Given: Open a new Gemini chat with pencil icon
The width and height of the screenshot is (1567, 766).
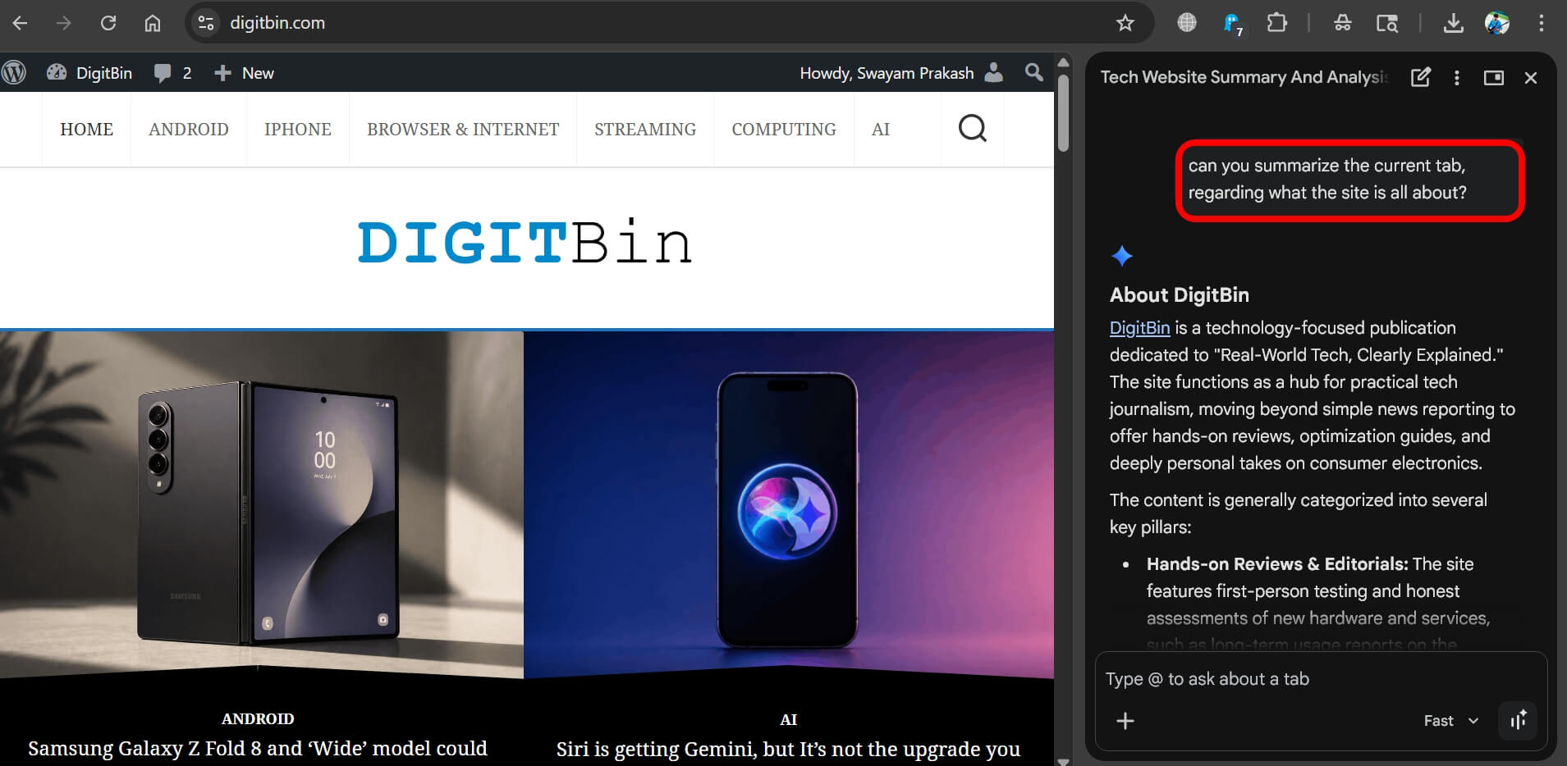Looking at the screenshot, I should 1421,77.
